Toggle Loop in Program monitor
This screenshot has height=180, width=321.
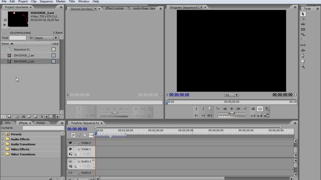point(253,109)
